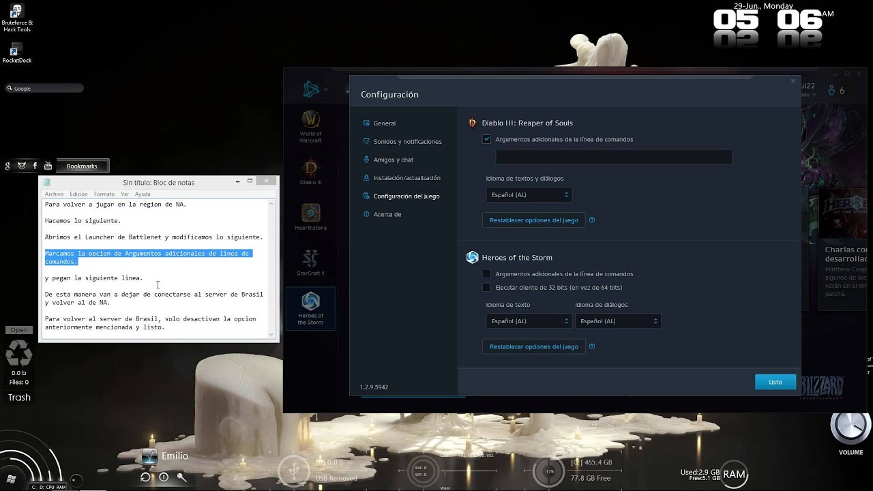Click Notepad scrollbar down arrow
Screen dimensions: 873x491
coord(272,334)
